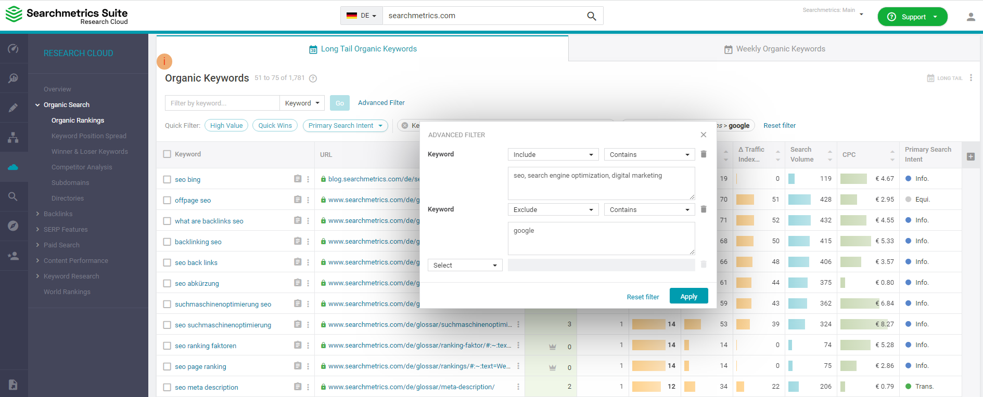Open the three-dot menu for offpage seo
This screenshot has width=983, height=397.
[x=308, y=200]
